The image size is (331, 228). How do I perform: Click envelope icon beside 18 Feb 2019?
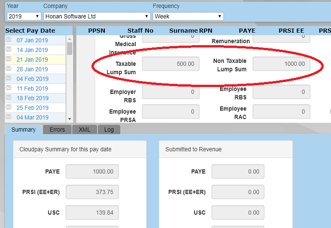pyautogui.click(x=9, y=98)
